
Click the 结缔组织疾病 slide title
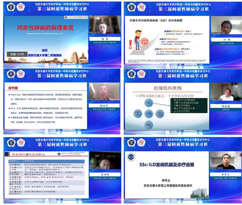point(167,88)
